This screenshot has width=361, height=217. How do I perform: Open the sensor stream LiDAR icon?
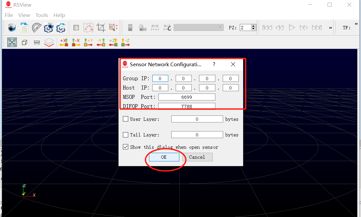(12, 28)
